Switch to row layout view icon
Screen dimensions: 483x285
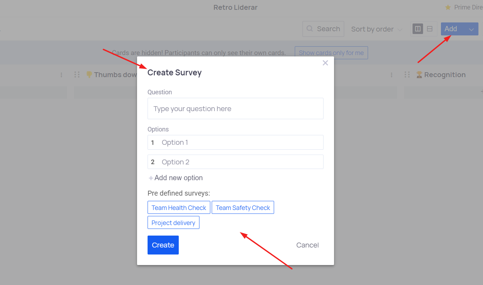click(x=430, y=29)
